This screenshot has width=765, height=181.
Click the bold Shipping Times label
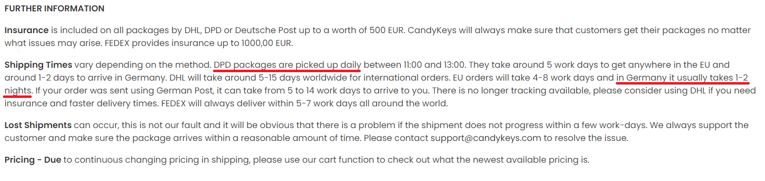pos(38,65)
